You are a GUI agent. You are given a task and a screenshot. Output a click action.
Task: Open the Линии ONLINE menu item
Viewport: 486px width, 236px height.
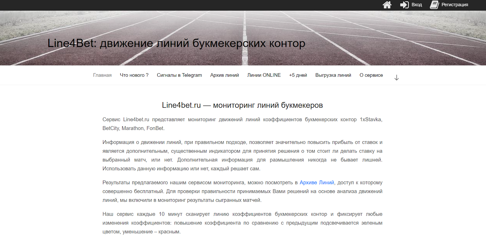(264, 75)
